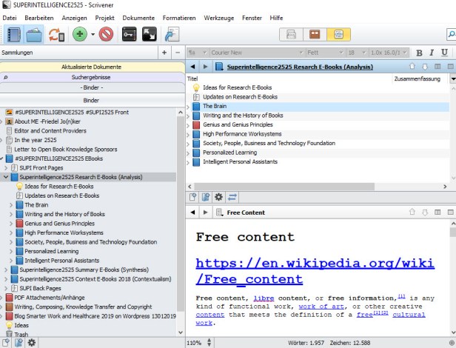This screenshot has width=456, height=348.
Task: Switch to Document scrivenings view mode
Action: [x=291, y=34]
